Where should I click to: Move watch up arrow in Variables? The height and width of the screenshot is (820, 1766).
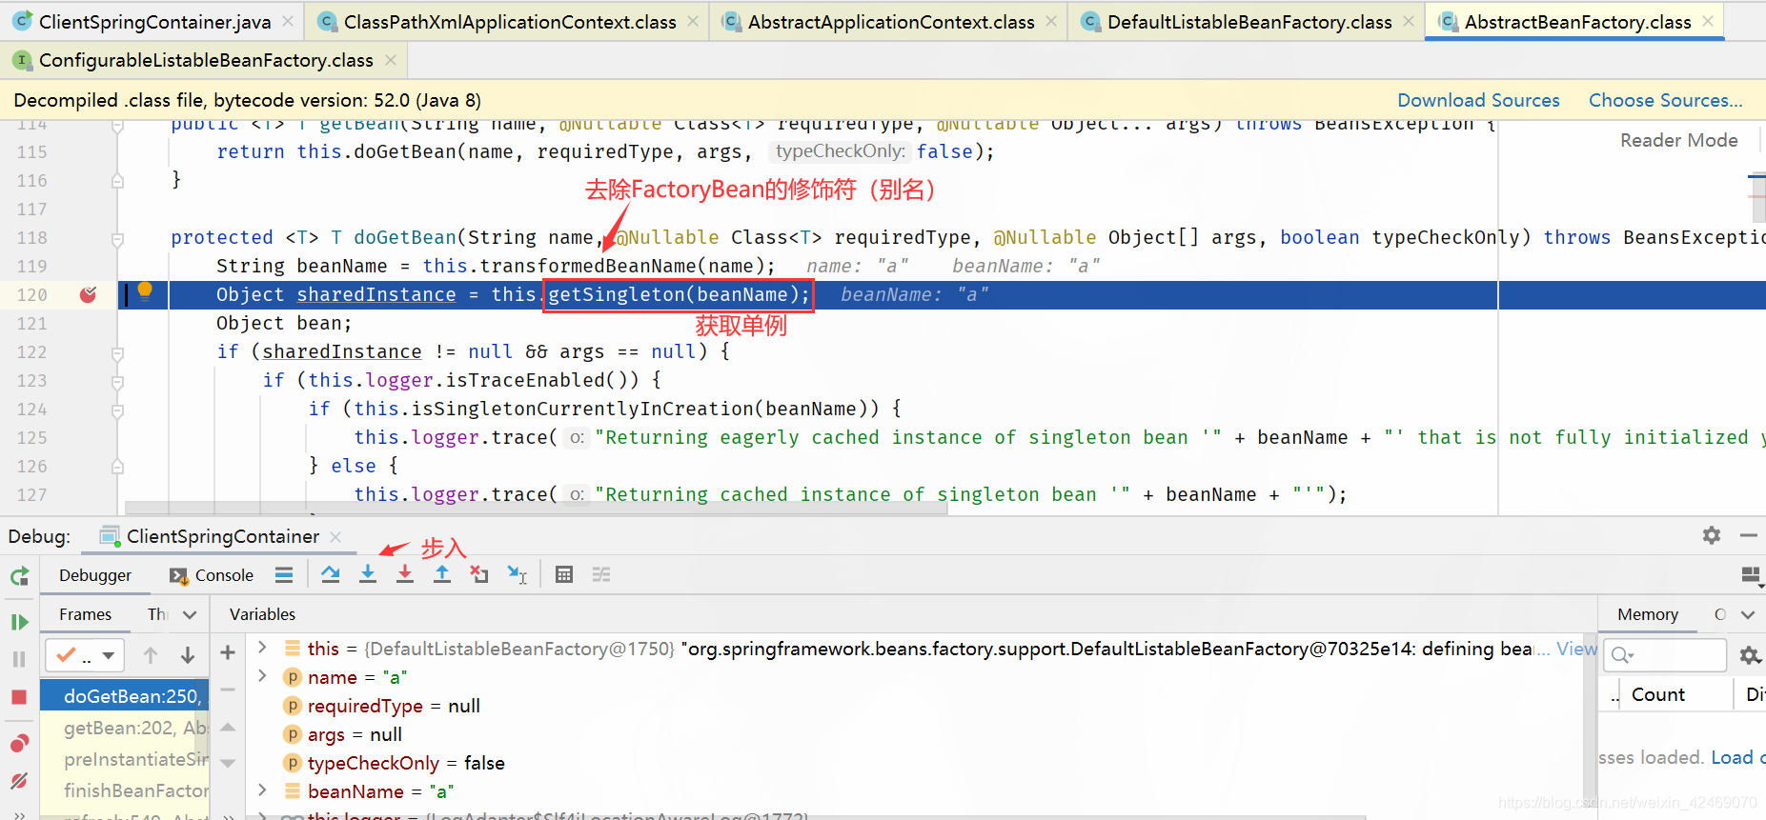pyautogui.click(x=228, y=727)
